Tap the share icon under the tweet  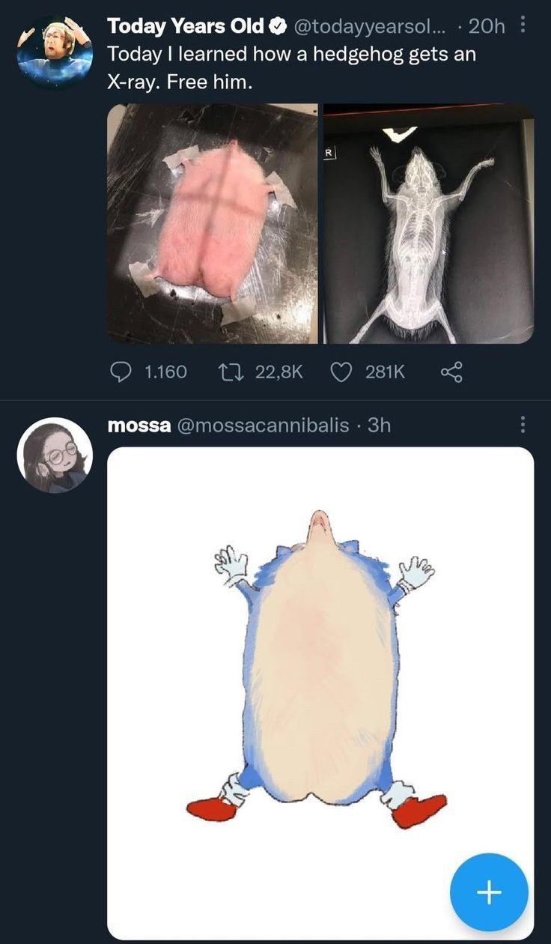[x=450, y=371]
